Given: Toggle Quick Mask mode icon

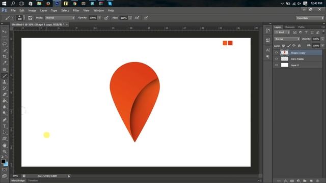Looking at the screenshot, I should (x=5, y=170).
